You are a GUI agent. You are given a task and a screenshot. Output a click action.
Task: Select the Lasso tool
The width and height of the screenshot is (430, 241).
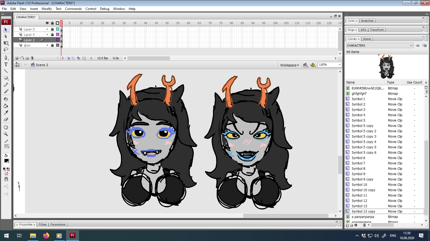[6, 50]
